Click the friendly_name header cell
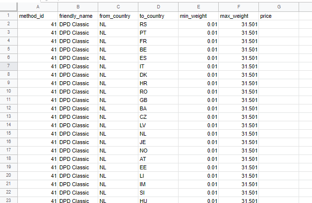 78,16
